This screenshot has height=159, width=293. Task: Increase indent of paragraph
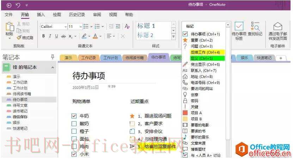[118, 26]
